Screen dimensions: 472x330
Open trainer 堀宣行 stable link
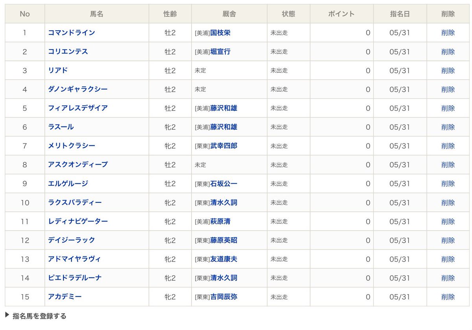(x=220, y=51)
